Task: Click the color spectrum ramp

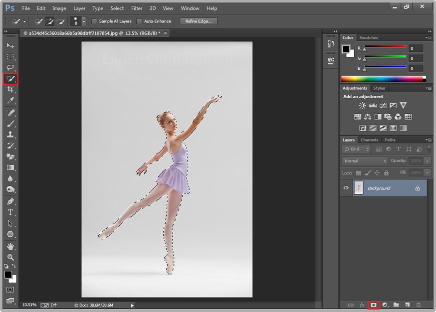Action: coord(382,78)
